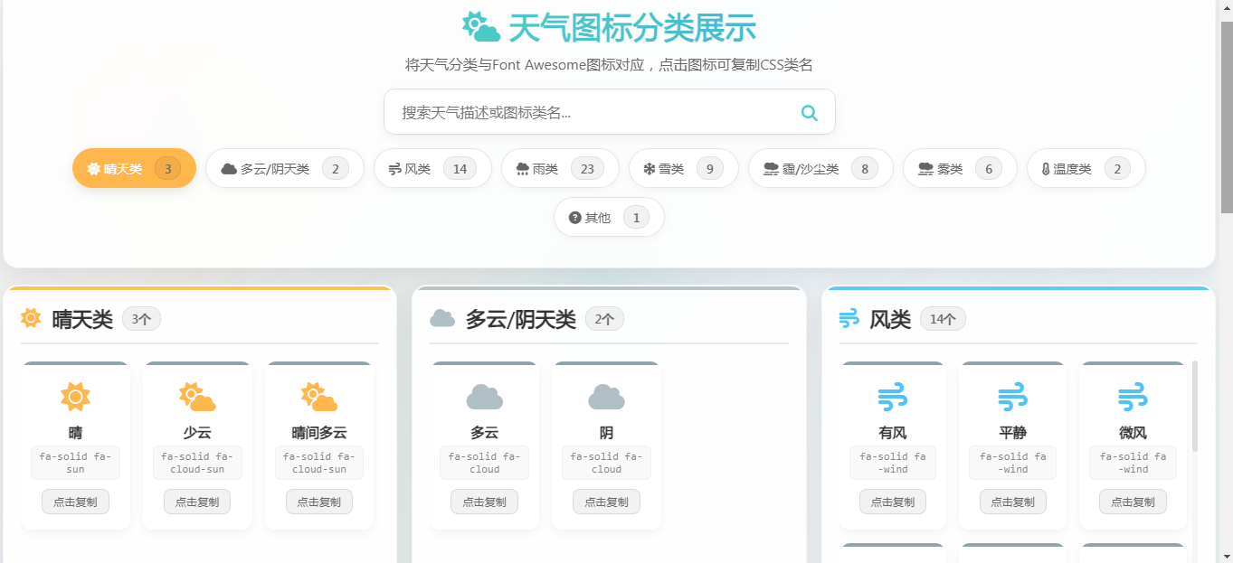Viewport: 1233px width, 563px height.
Task: Click fa-wind code under 有风
Action: 893,463
